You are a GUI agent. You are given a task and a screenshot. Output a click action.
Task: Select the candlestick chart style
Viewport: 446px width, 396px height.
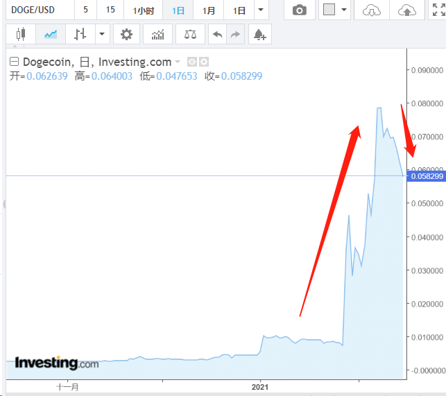(x=20, y=34)
